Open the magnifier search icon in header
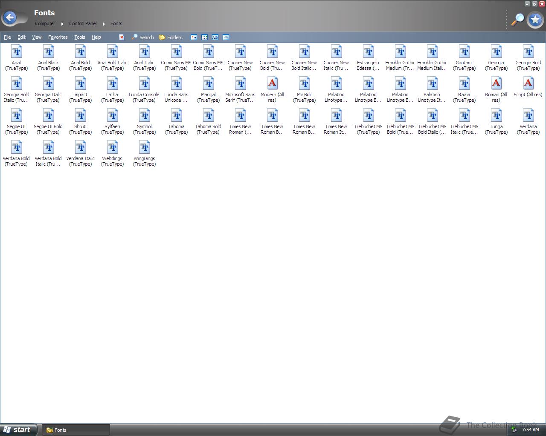 tap(517, 20)
